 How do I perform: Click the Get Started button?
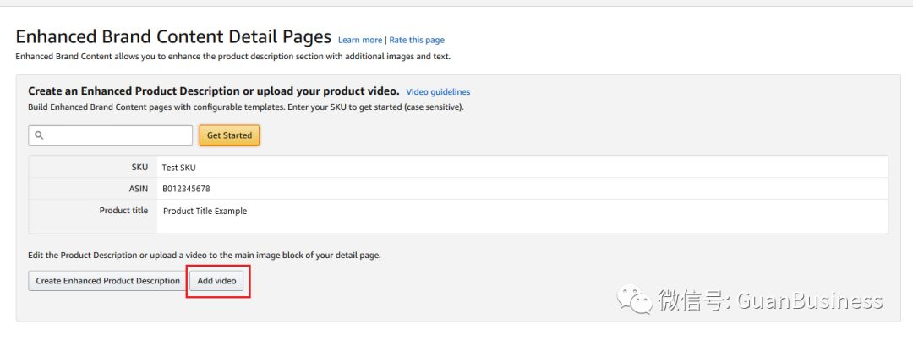pos(229,135)
